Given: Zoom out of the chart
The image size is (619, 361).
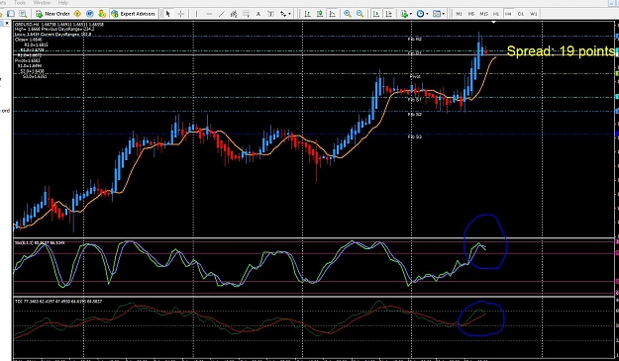Looking at the screenshot, I should (x=361, y=14).
